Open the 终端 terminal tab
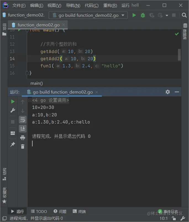 79,211
